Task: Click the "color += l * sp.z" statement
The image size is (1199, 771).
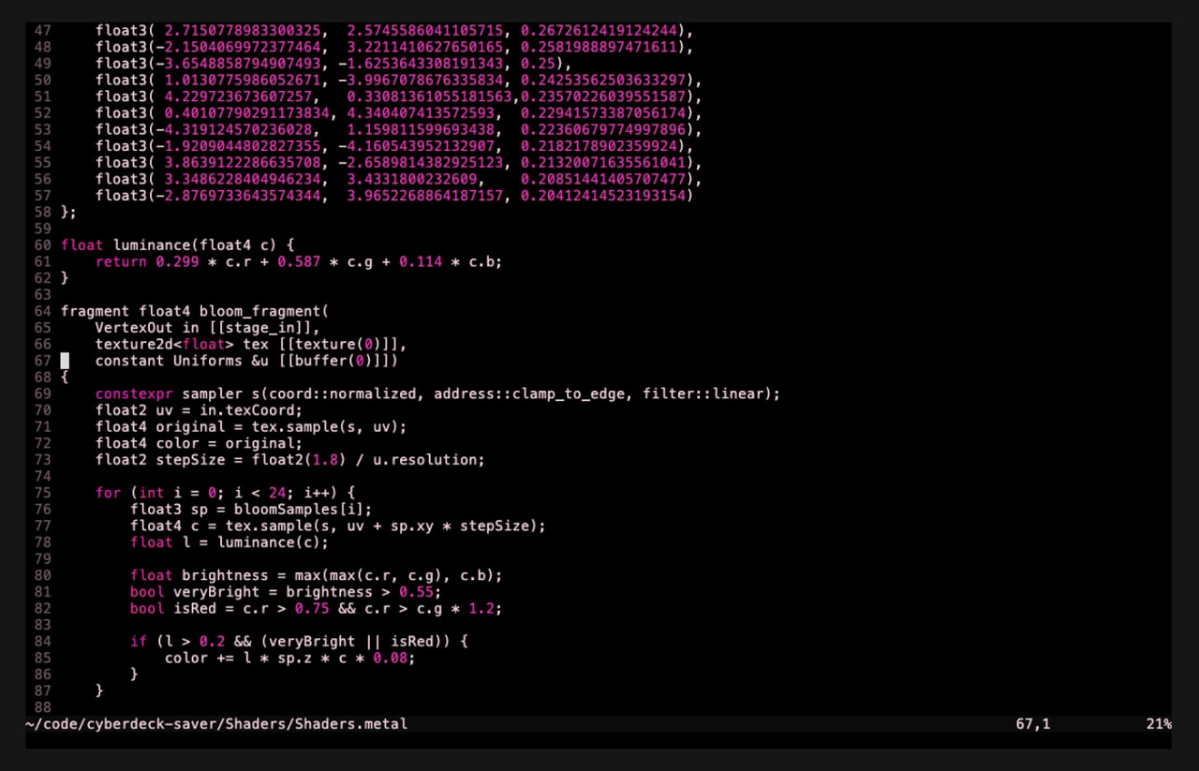Action: click(x=290, y=658)
